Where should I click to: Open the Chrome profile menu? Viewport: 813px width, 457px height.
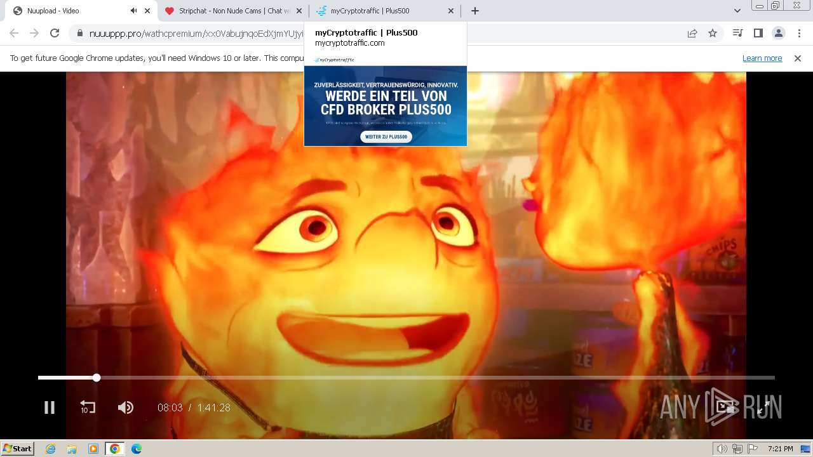(x=778, y=33)
